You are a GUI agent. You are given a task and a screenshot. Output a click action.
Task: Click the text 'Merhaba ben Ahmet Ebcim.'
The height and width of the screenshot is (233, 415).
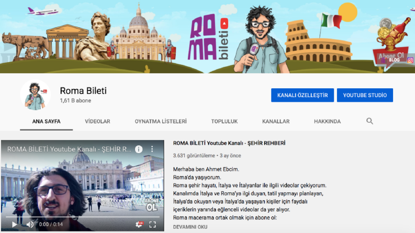(206, 169)
